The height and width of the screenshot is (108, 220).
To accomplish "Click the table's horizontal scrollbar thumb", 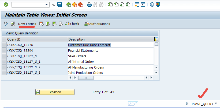I will pyautogui.click(x=86, y=78).
